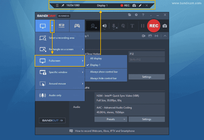Click the Audio label
The image size is (204, 140).
point(77,107)
